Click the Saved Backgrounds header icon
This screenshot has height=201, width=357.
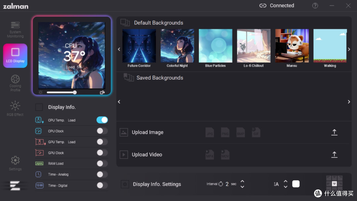click(x=129, y=78)
